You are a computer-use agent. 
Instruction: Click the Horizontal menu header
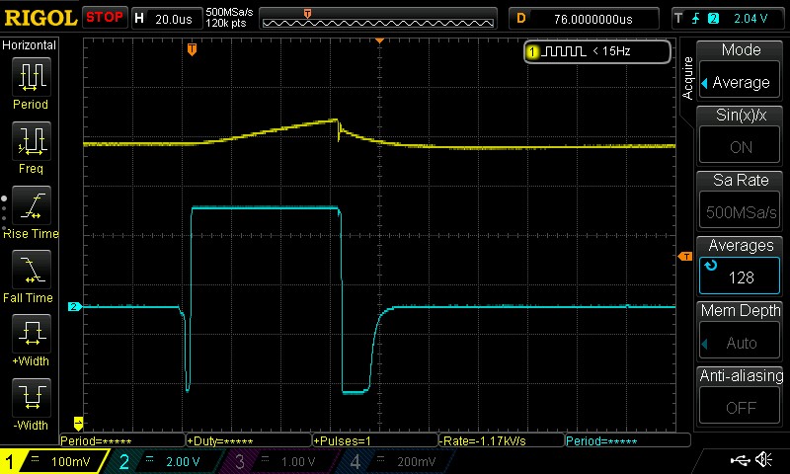pos(30,45)
